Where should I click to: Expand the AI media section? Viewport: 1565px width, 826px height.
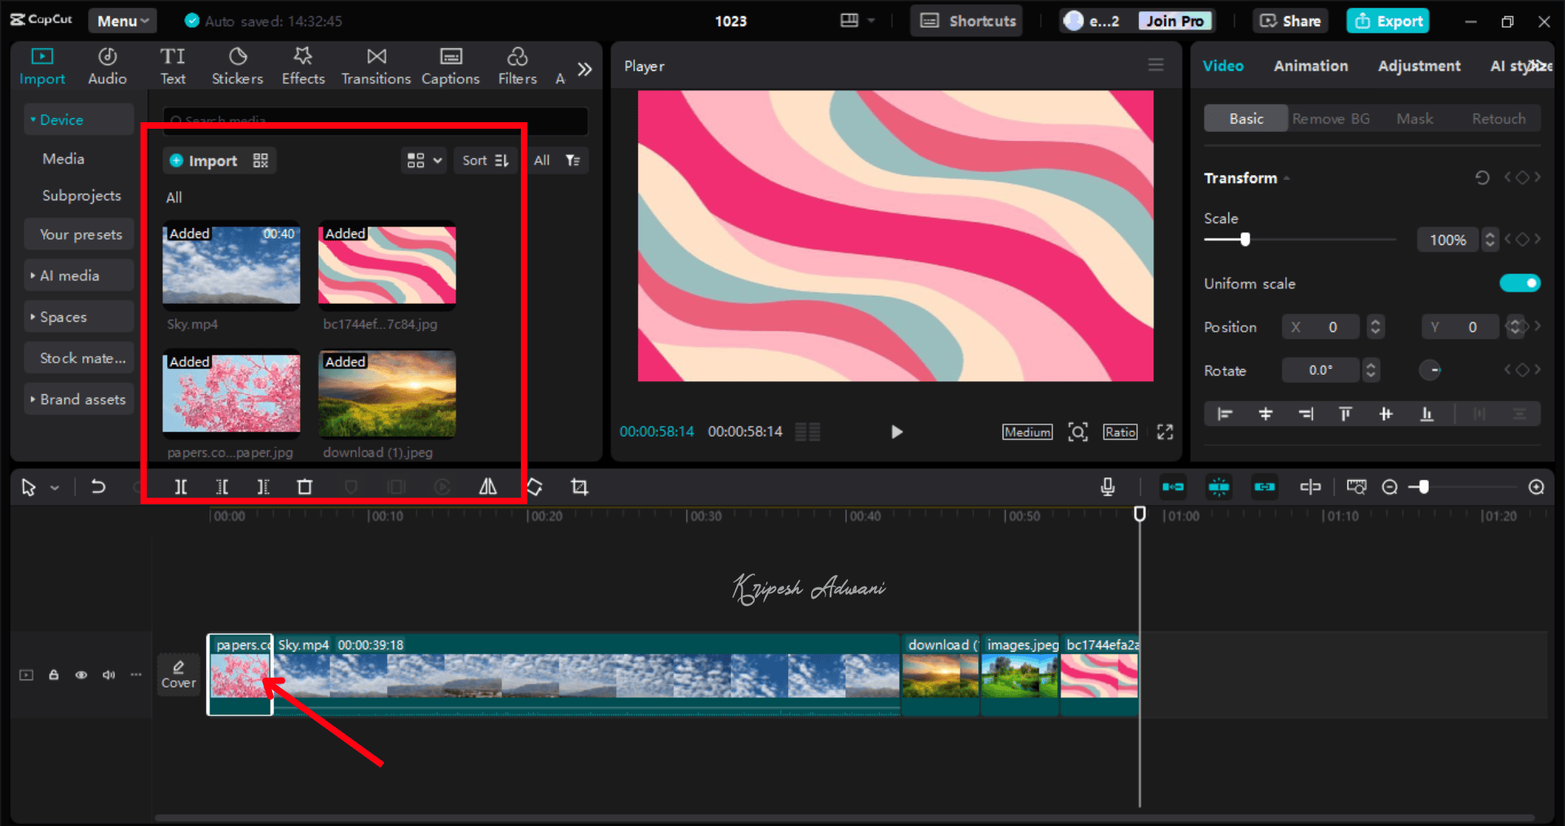click(69, 276)
